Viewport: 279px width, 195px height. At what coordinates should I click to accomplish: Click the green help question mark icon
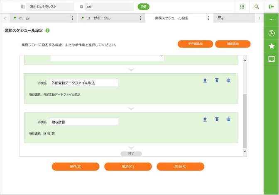[48, 31]
